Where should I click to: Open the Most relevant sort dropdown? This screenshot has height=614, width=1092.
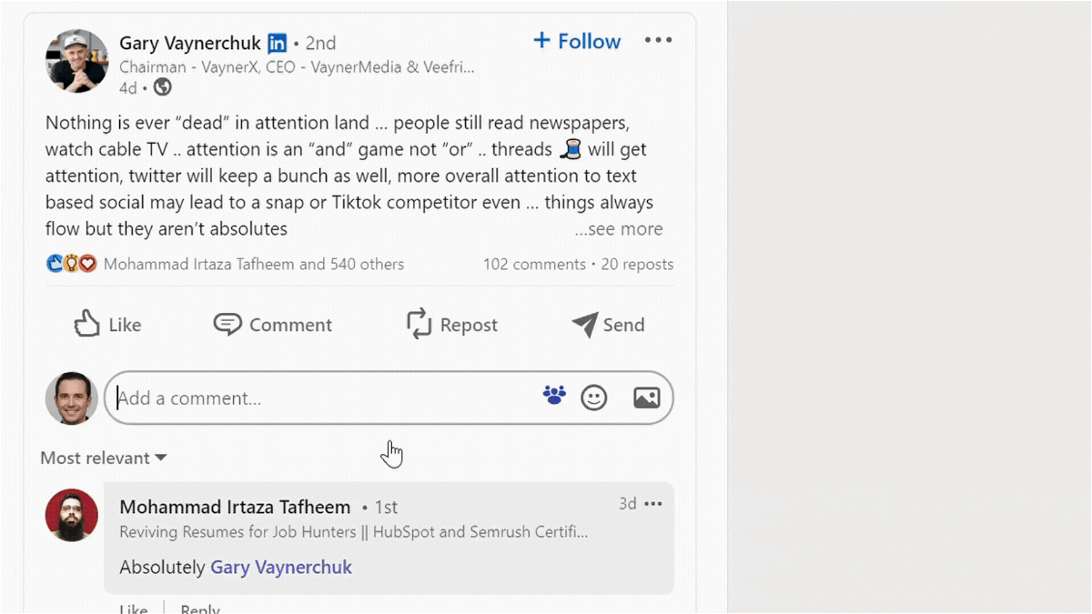pyautogui.click(x=103, y=458)
